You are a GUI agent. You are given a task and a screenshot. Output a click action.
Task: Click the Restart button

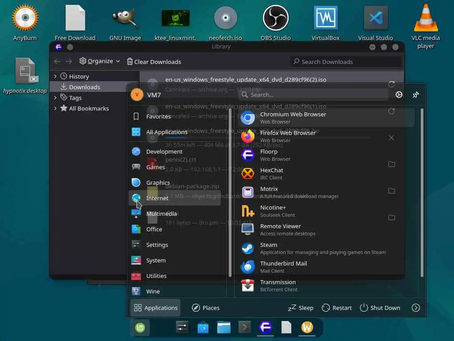point(337,308)
